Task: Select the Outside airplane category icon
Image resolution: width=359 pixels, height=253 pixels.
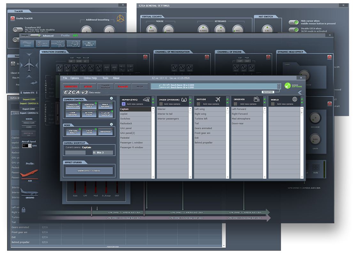Action: coord(218,100)
